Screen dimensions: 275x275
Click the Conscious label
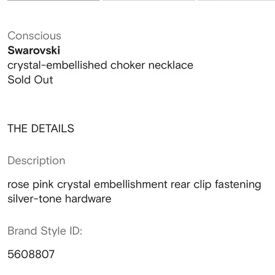tap(34, 36)
